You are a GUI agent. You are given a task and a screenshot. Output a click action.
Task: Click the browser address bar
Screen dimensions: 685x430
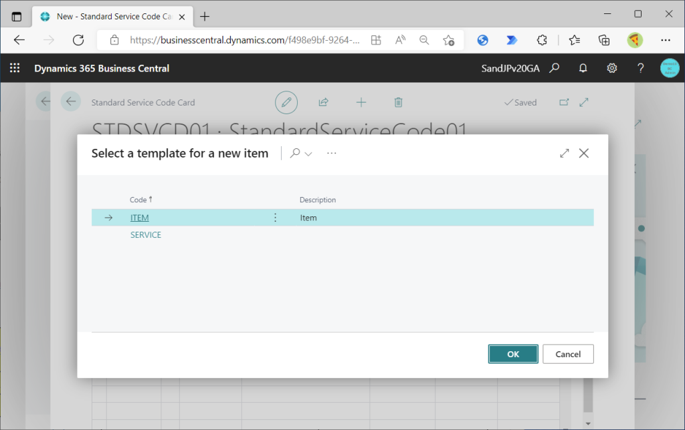click(244, 40)
